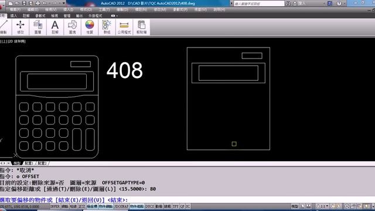375x211 pixels.
Task: Click the Save icon in quick access toolbar
Action: pyautogui.click(x=24, y=4)
